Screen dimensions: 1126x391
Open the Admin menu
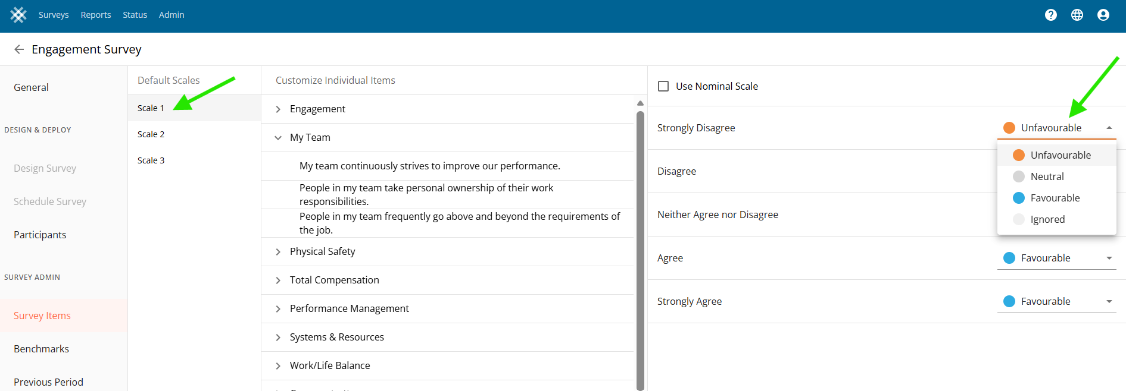tap(171, 15)
